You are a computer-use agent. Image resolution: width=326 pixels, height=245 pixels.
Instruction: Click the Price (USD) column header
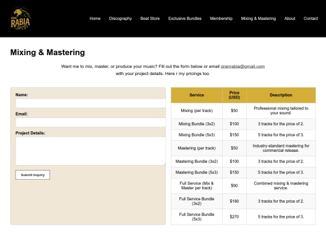pos(234,95)
